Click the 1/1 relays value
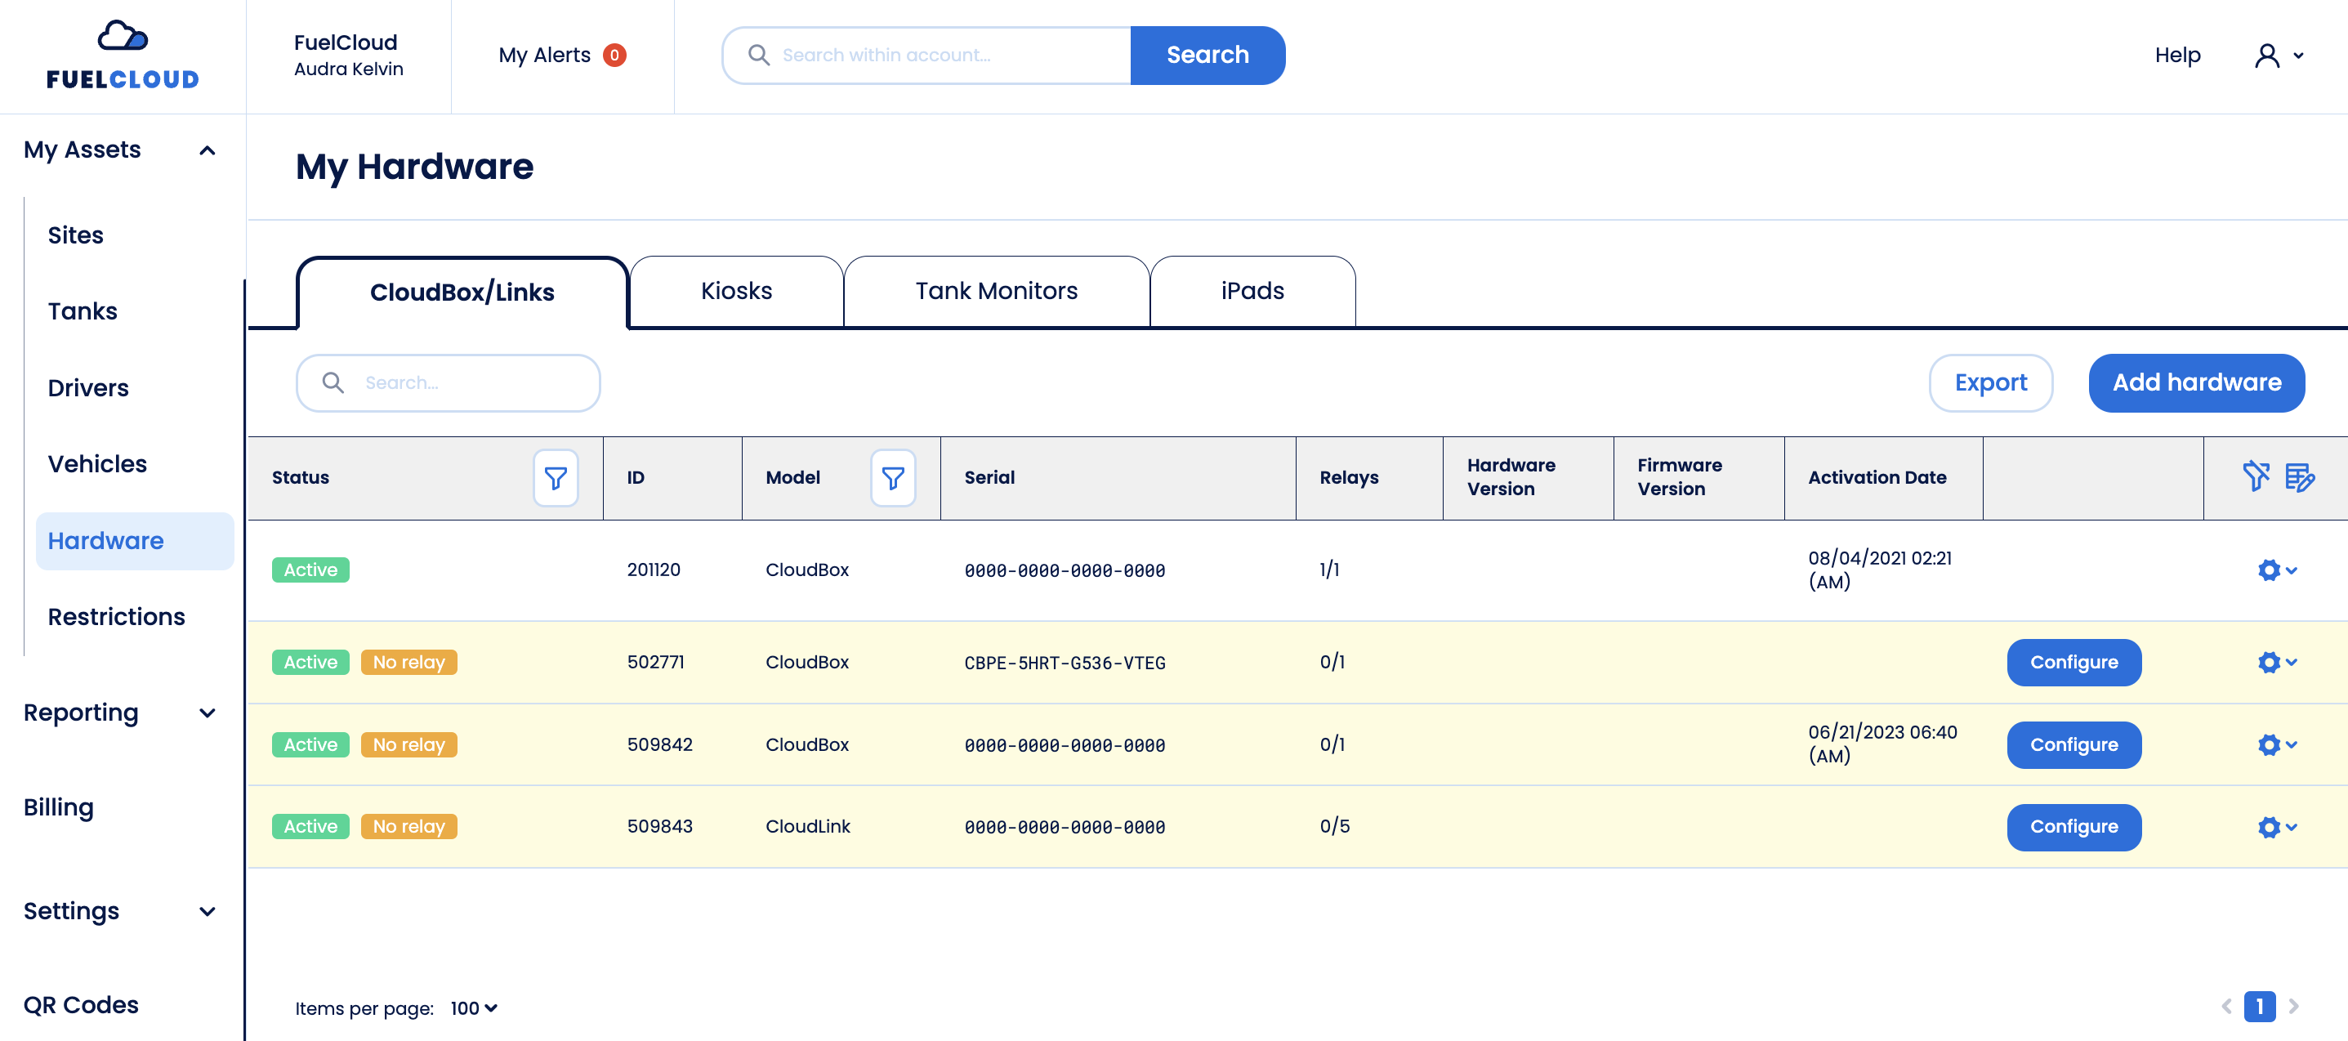The height and width of the screenshot is (1041, 2348). point(1329,570)
